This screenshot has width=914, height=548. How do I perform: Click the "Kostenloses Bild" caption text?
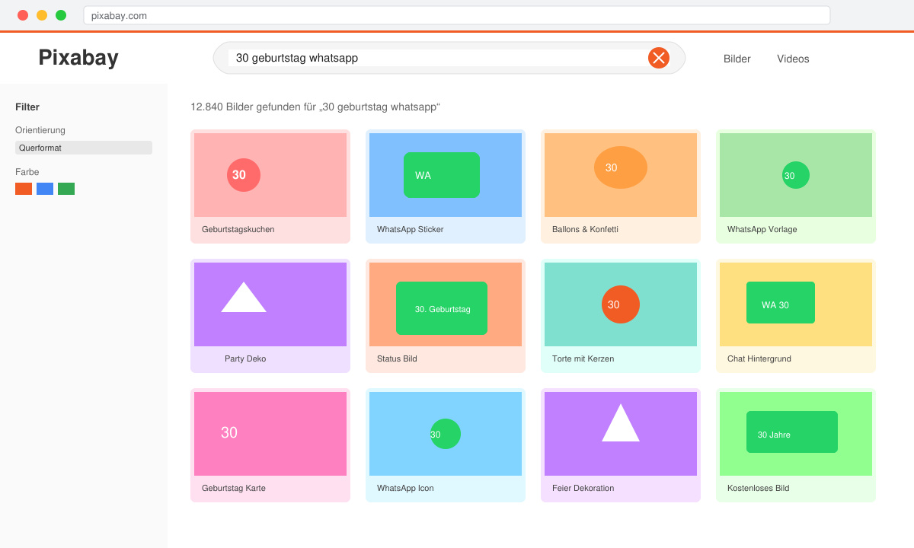click(x=759, y=488)
